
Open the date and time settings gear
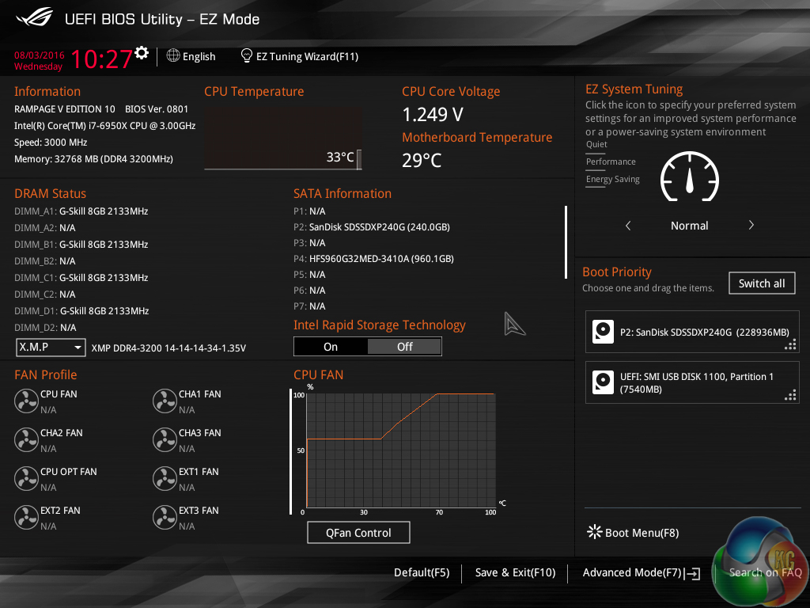[142, 53]
